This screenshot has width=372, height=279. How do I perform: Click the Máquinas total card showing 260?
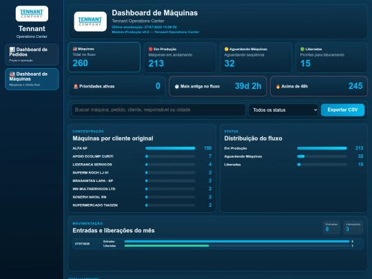tap(104, 57)
